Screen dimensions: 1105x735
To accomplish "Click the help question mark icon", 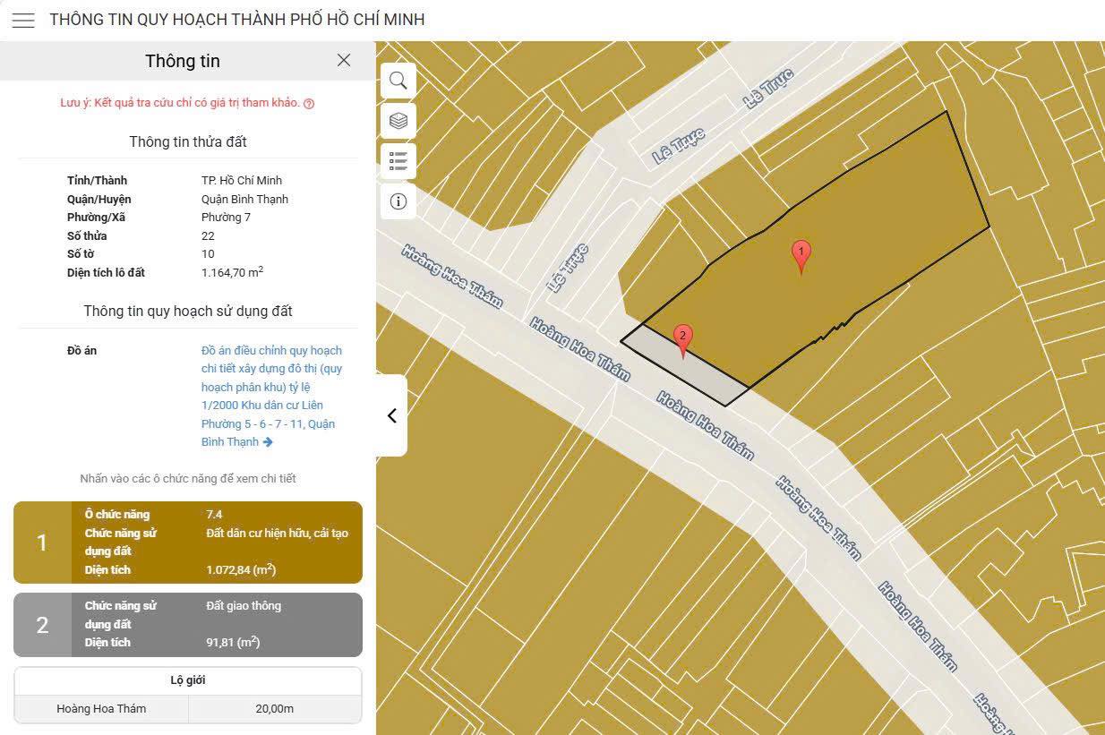I will (309, 104).
